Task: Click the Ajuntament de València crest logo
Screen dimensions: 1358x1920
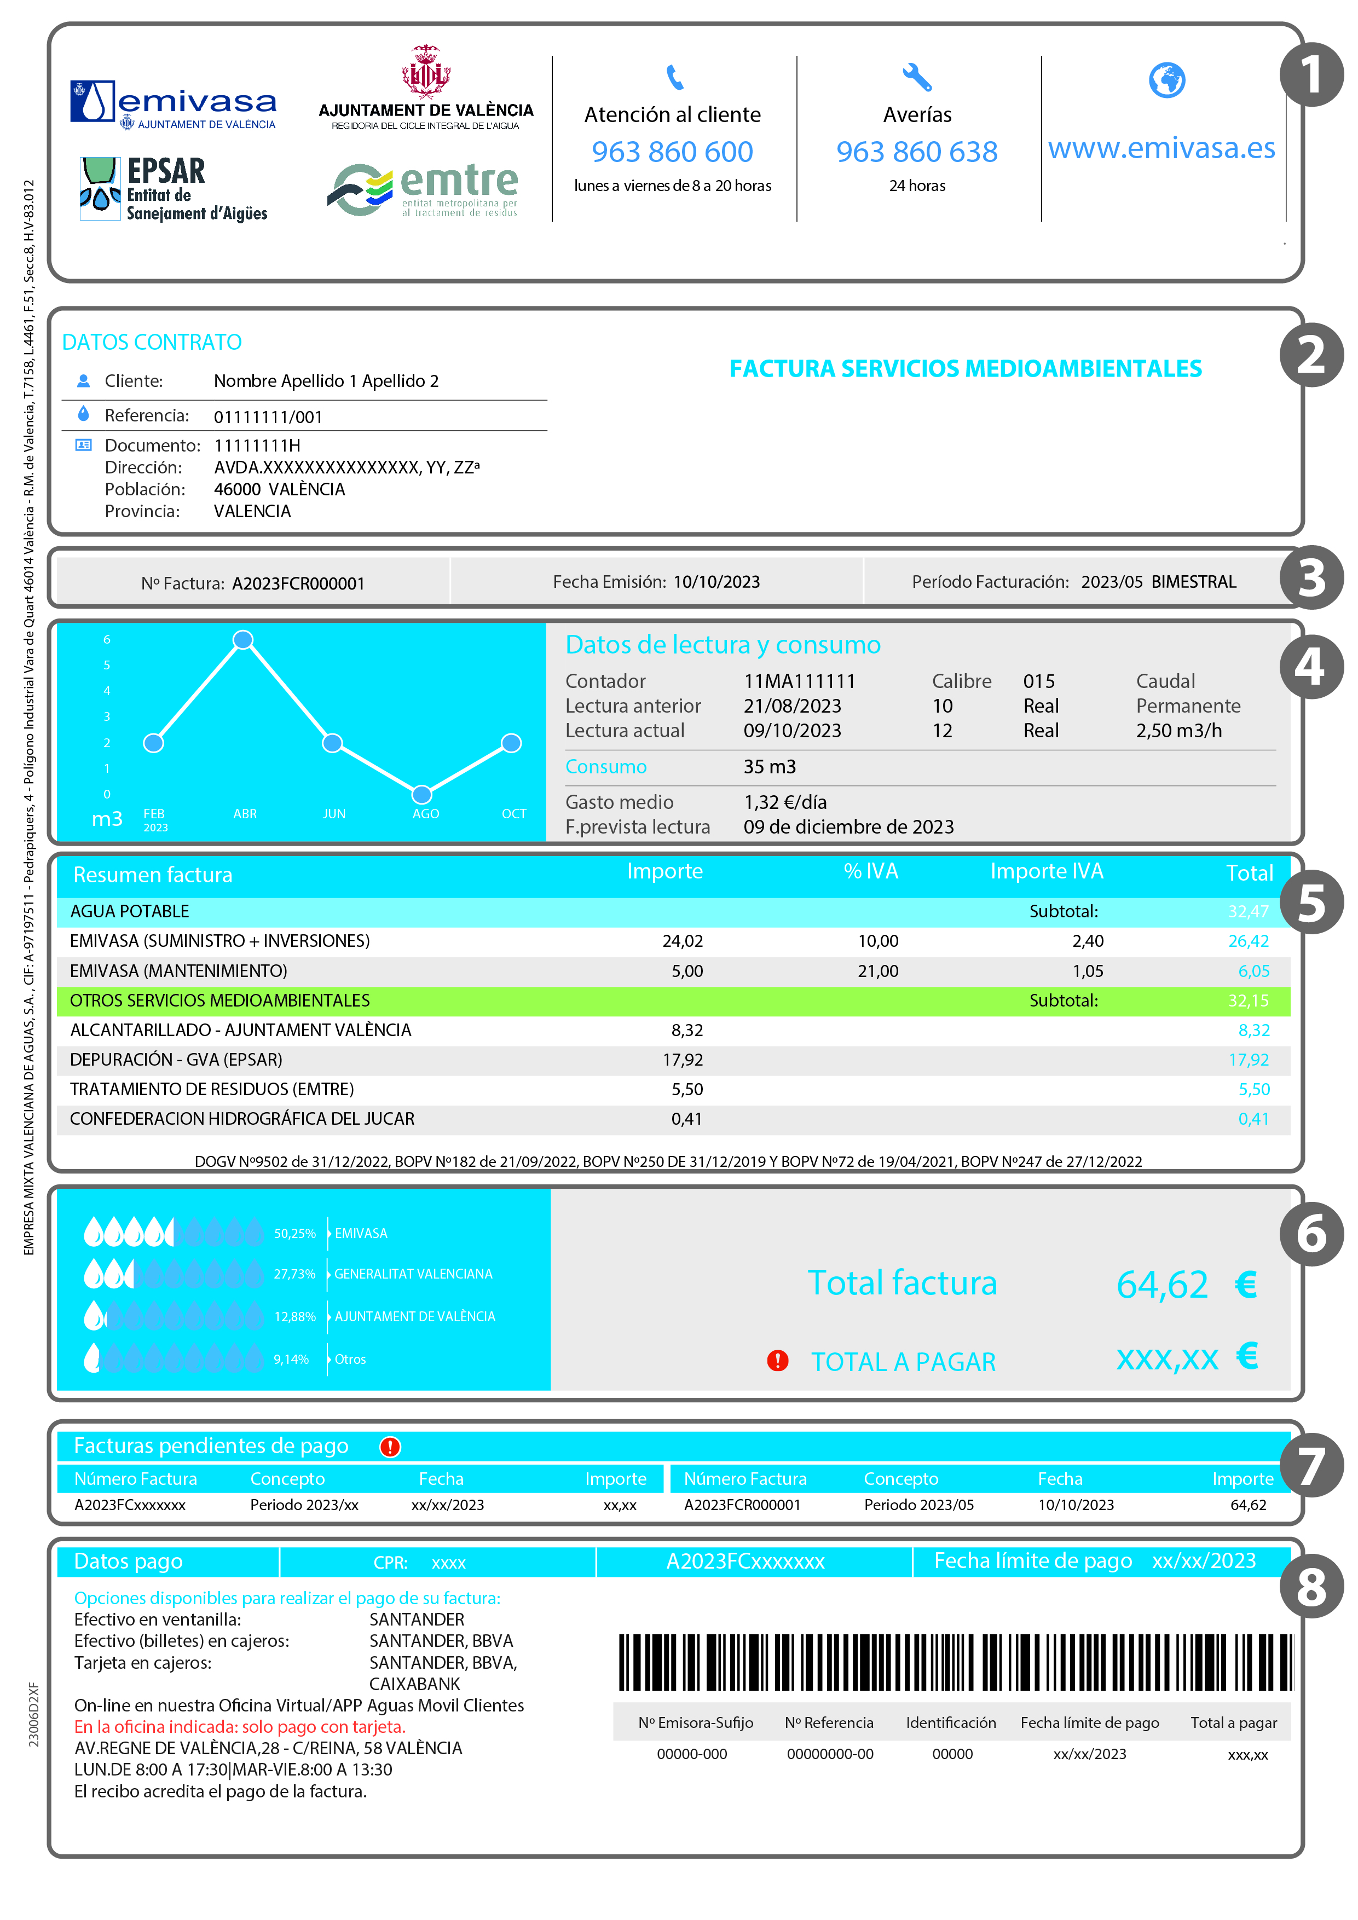Action: click(x=426, y=88)
